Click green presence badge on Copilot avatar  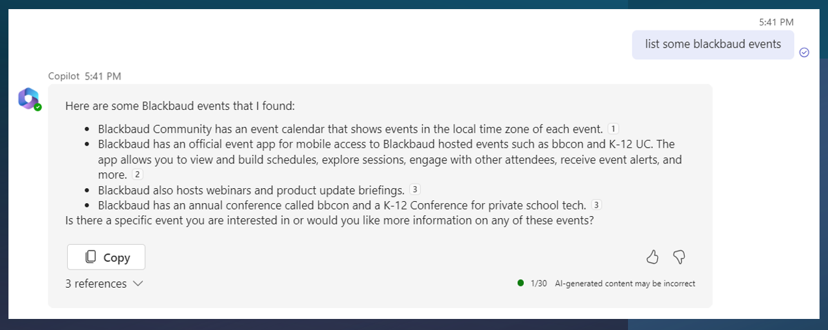click(38, 107)
